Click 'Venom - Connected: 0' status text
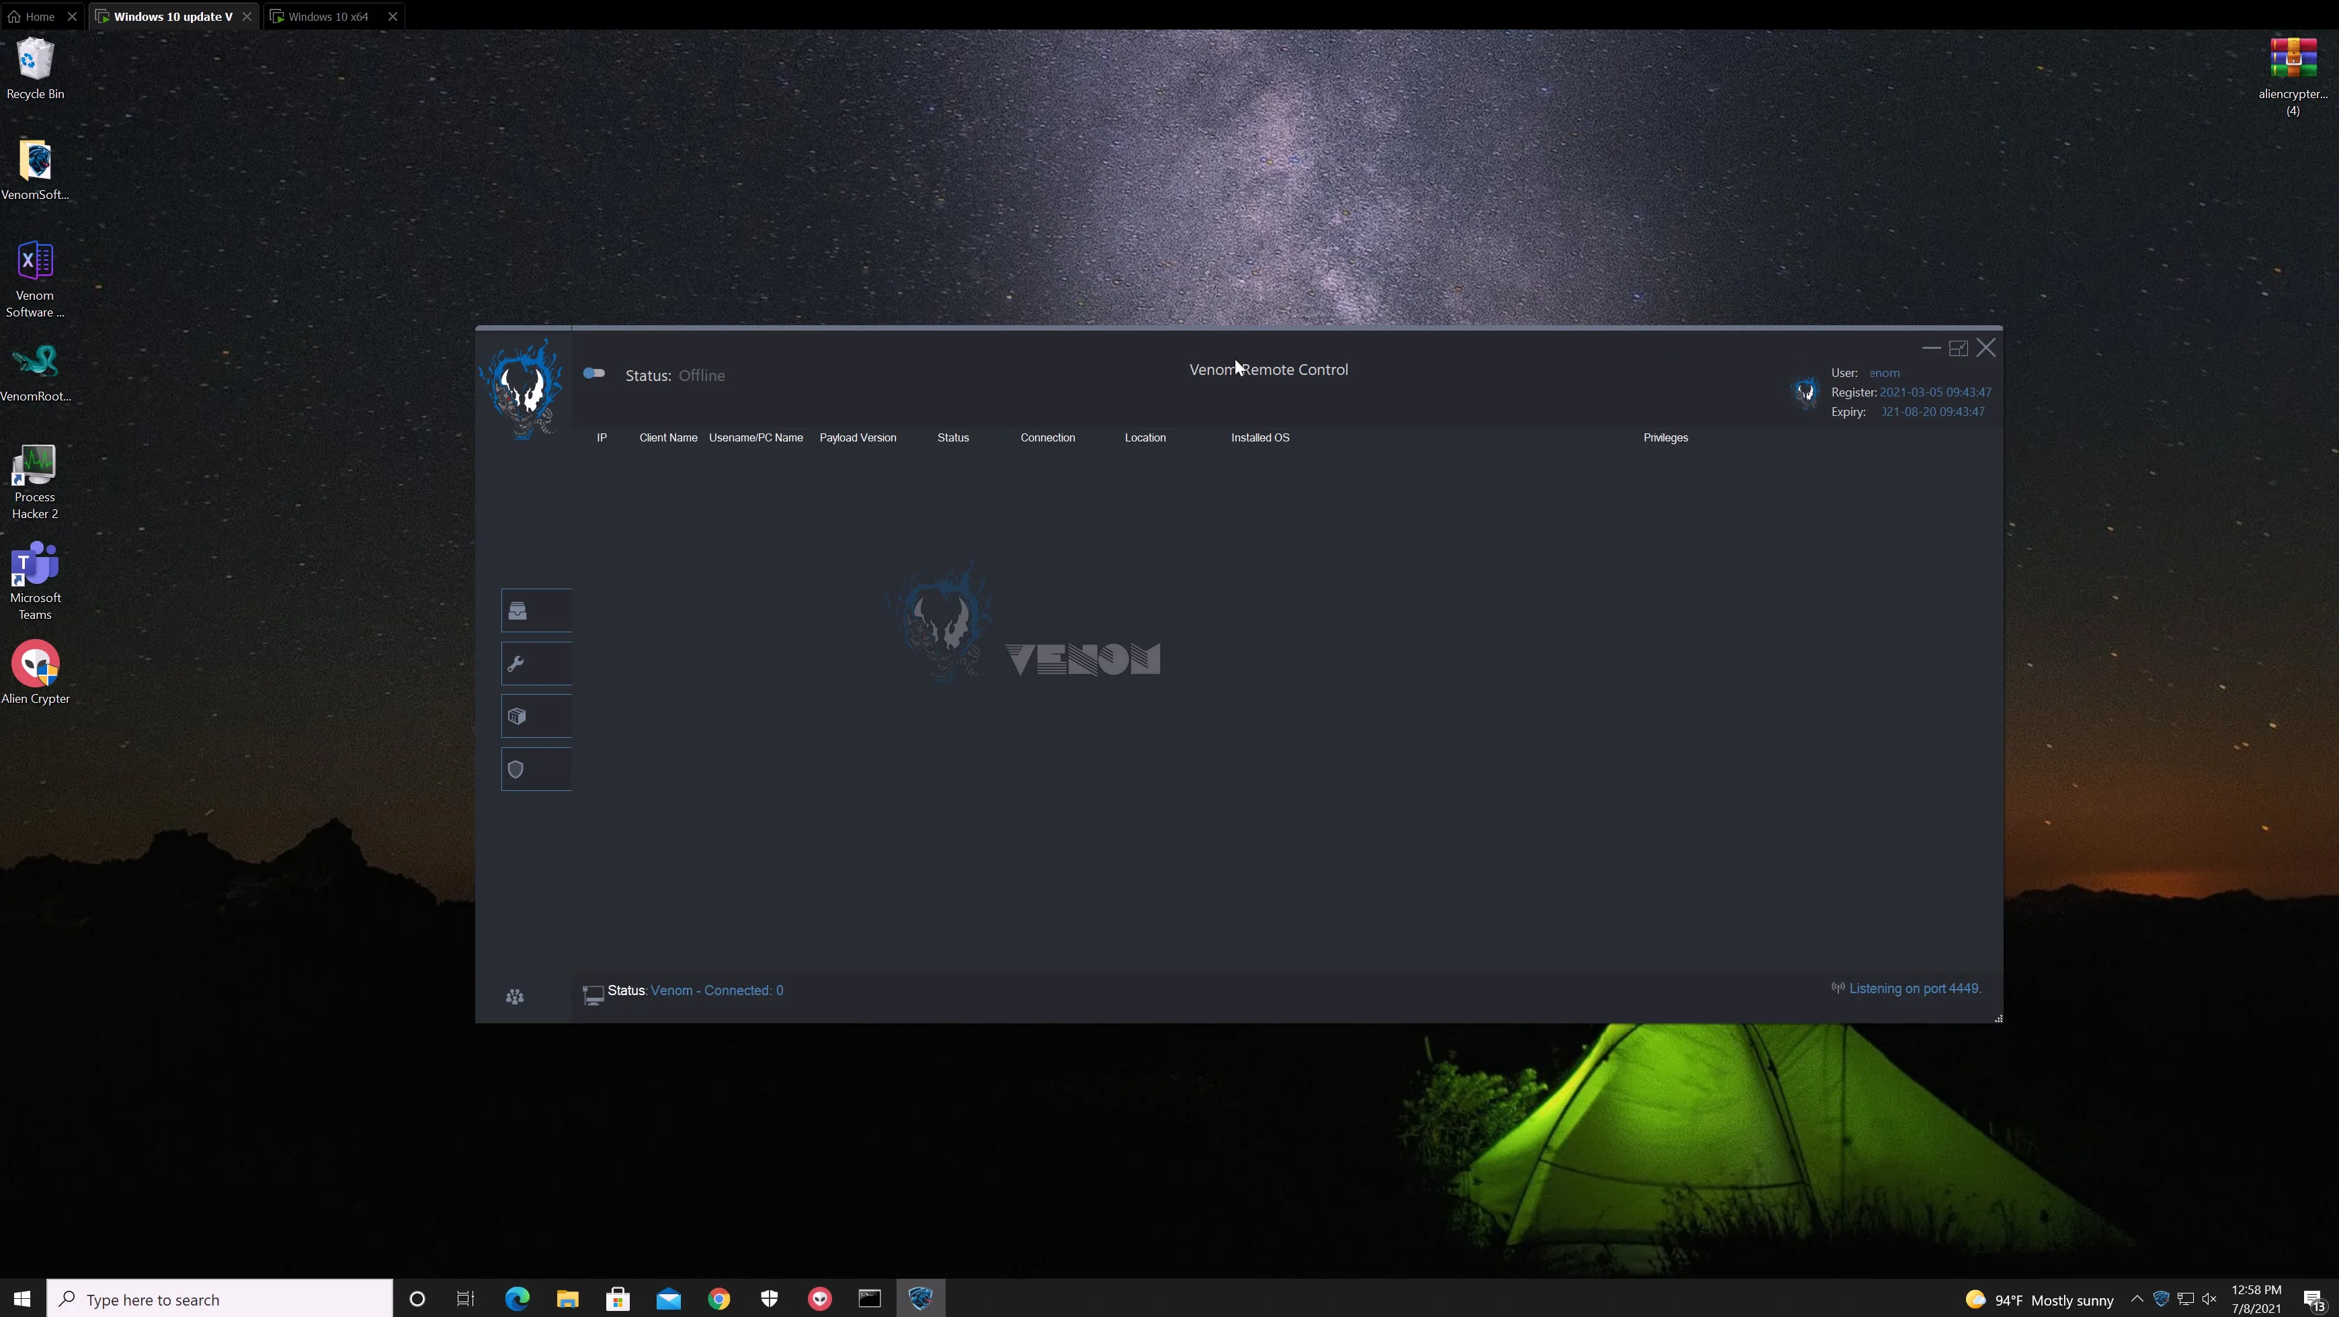 (716, 990)
